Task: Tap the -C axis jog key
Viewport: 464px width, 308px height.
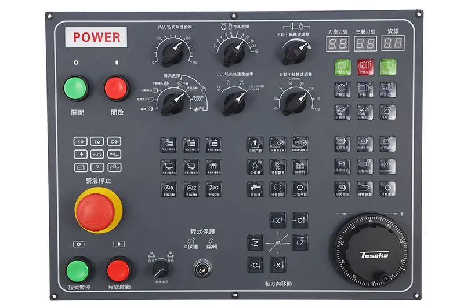Action: tap(255, 265)
